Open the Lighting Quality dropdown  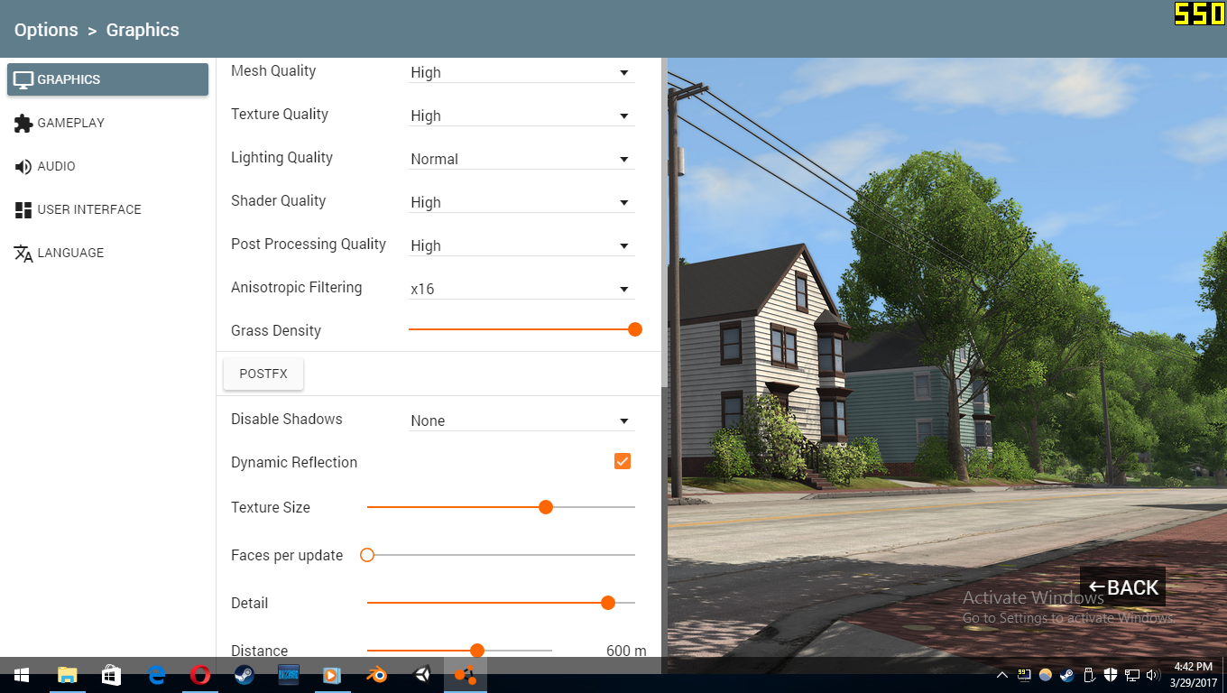[522, 159]
